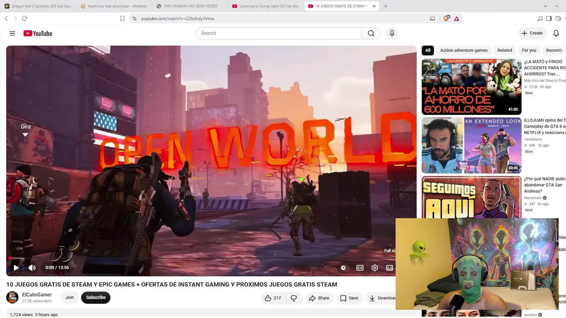This screenshot has width=566, height=318.
Task: Start voice search with microphone icon
Action: point(392,33)
